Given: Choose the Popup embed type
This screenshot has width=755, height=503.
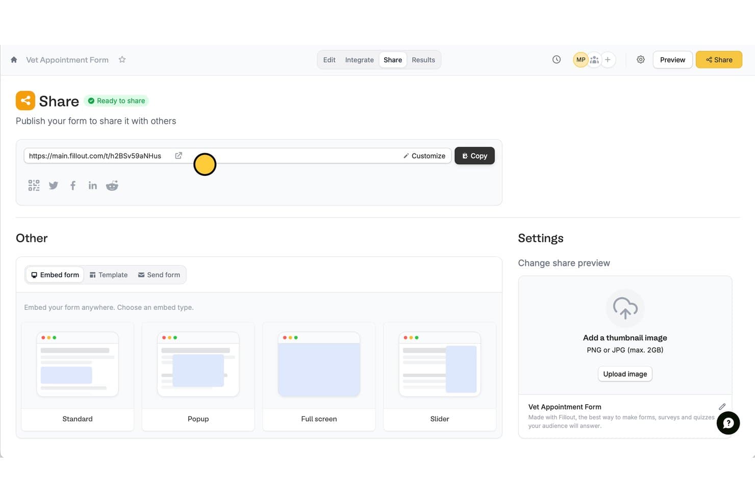Looking at the screenshot, I should pyautogui.click(x=198, y=377).
